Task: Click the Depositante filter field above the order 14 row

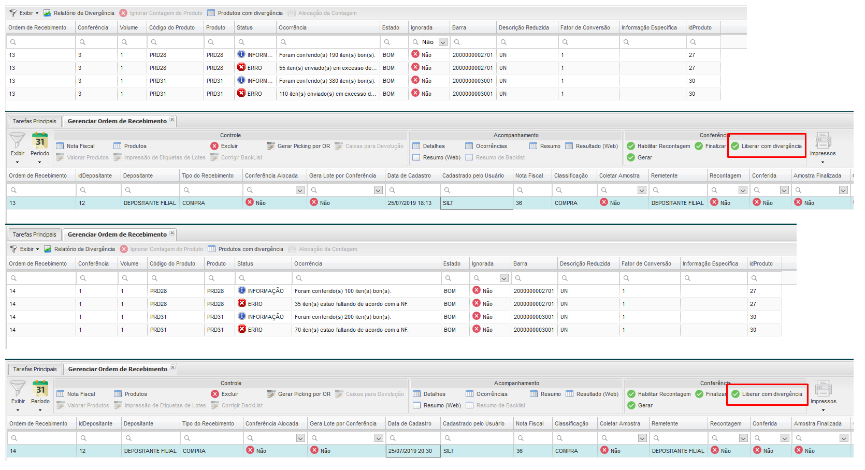Action: (150, 438)
